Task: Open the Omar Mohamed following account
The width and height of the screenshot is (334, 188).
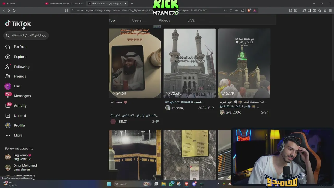Action: pyautogui.click(x=21, y=167)
